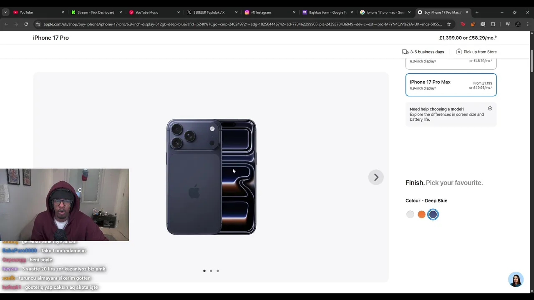534x300 pixels.
Task: Close the Instagram tab
Action: (x=294, y=12)
